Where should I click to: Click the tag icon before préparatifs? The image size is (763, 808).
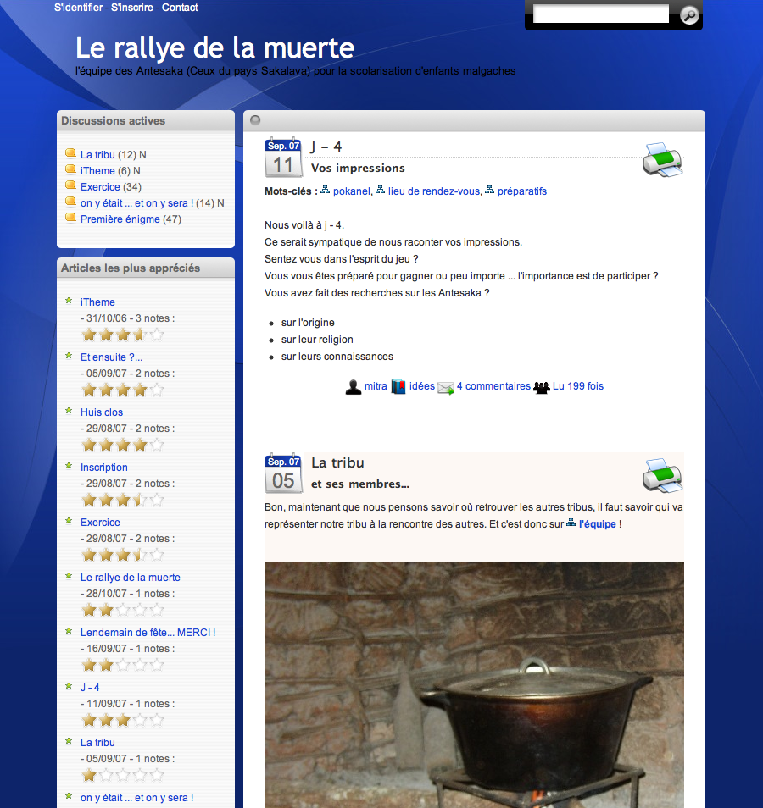(x=489, y=191)
